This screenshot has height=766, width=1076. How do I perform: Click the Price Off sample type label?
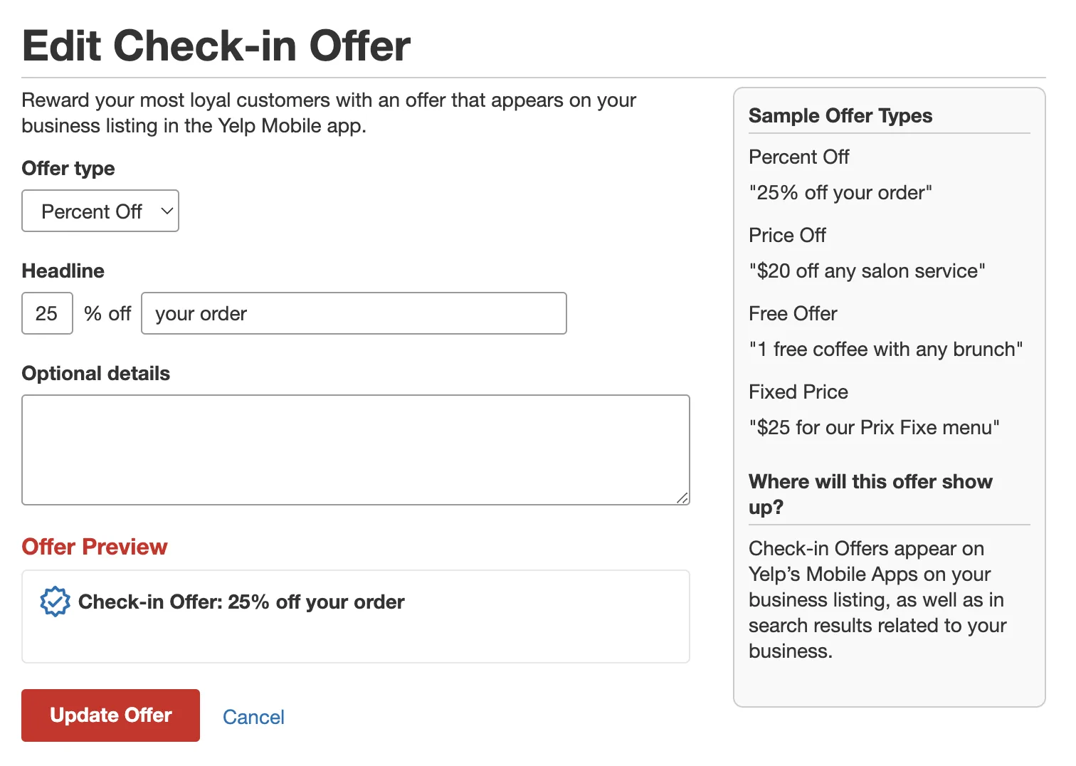[x=787, y=235]
